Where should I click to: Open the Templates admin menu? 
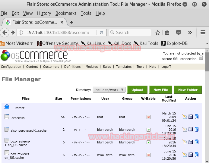click(x=124, y=67)
